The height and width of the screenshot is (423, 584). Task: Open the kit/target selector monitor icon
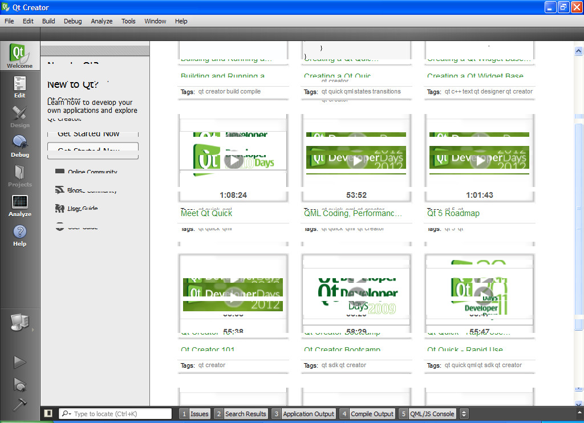coord(20,323)
